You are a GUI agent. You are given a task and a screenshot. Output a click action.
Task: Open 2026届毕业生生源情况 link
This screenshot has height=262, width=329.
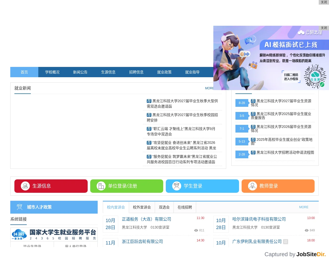[281, 128]
